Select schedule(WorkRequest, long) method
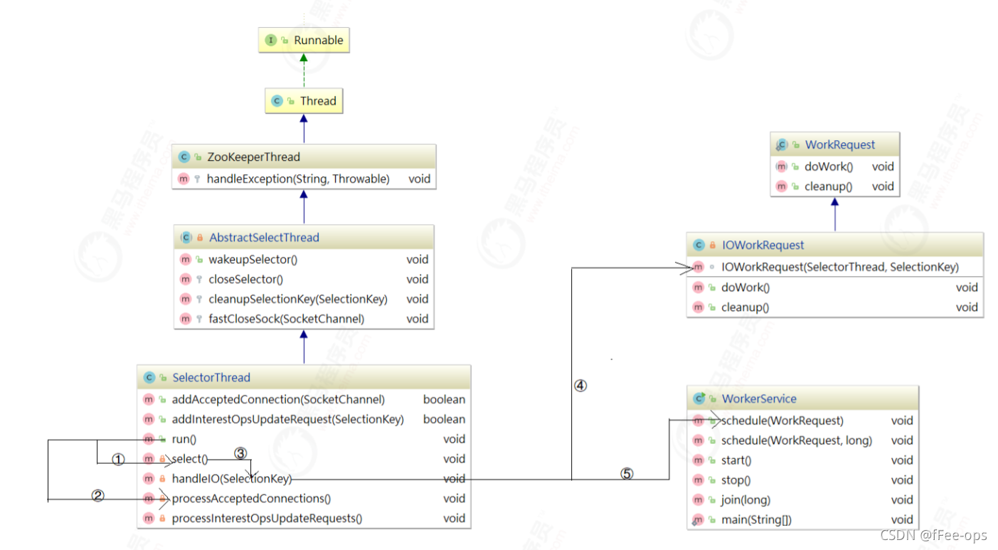Image resolution: width=998 pixels, height=550 pixels. (797, 440)
